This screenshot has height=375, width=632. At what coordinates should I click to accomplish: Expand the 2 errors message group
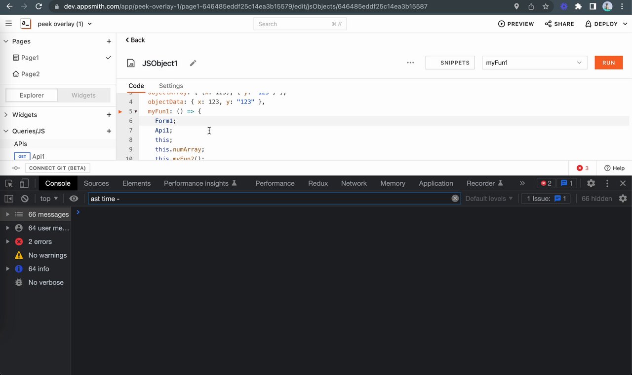(7, 241)
